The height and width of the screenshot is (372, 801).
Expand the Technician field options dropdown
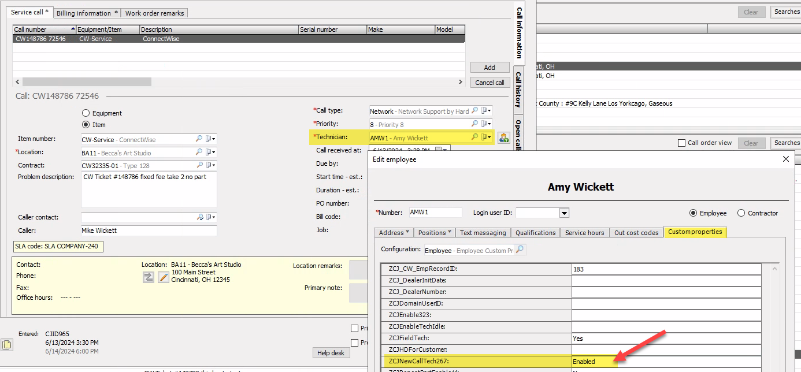[487, 137]
